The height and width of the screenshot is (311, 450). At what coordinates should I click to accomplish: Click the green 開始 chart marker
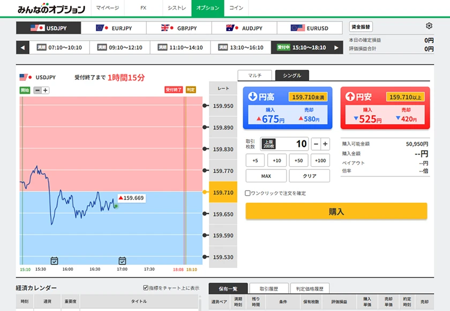pyautogui.click(x=25, y=90)
